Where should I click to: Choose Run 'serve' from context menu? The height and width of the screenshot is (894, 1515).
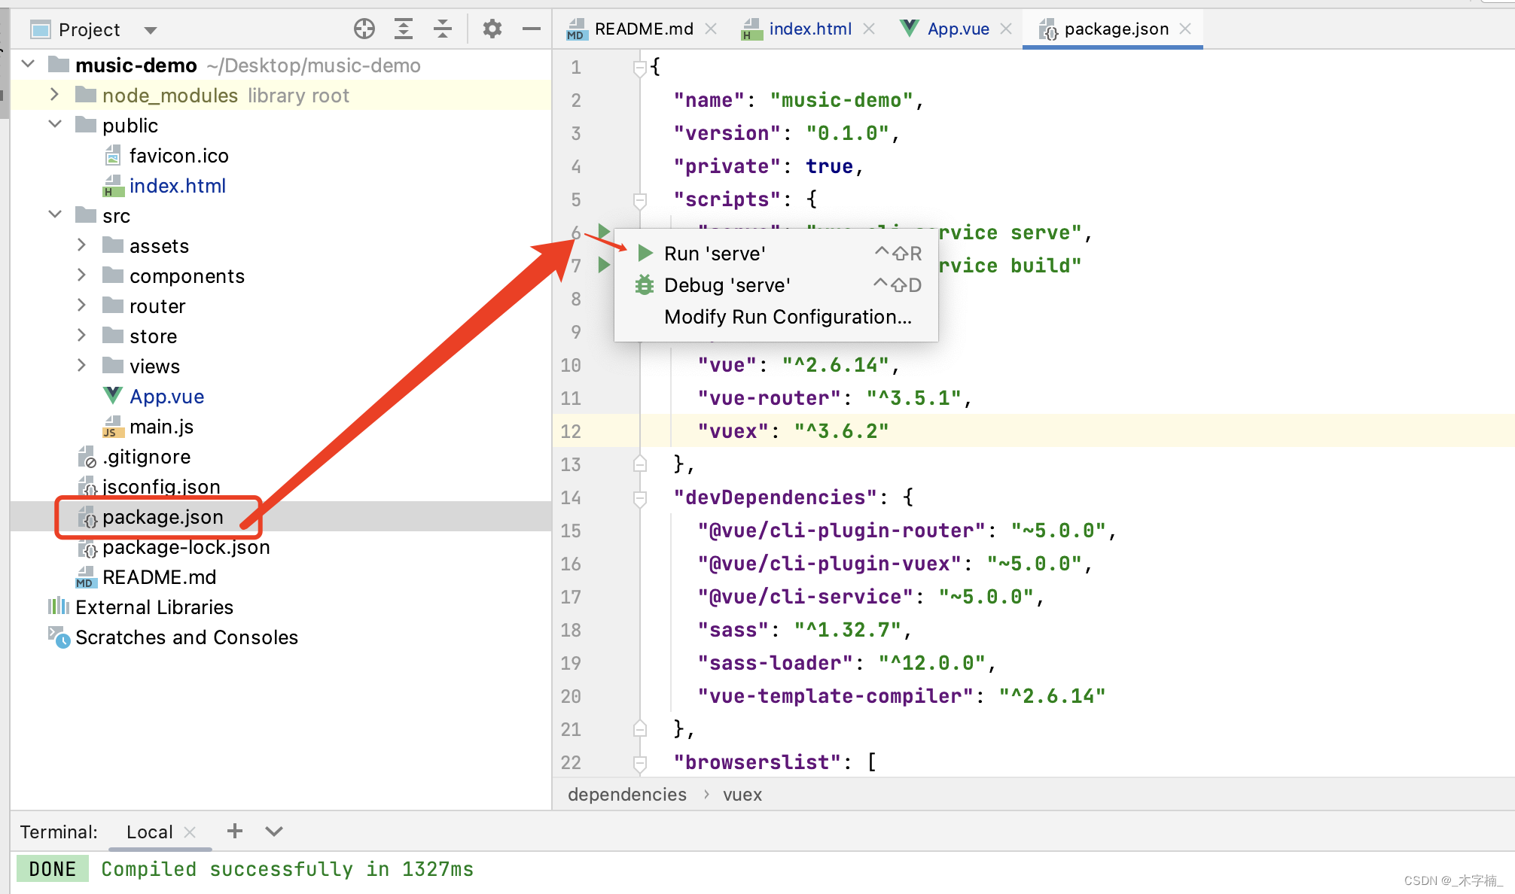click(x=714, y=254)
